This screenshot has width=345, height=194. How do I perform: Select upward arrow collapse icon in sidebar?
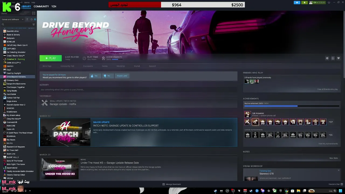27,19
